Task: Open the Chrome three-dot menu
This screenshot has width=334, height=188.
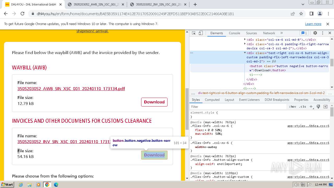Action: click(x=328, y=14)
